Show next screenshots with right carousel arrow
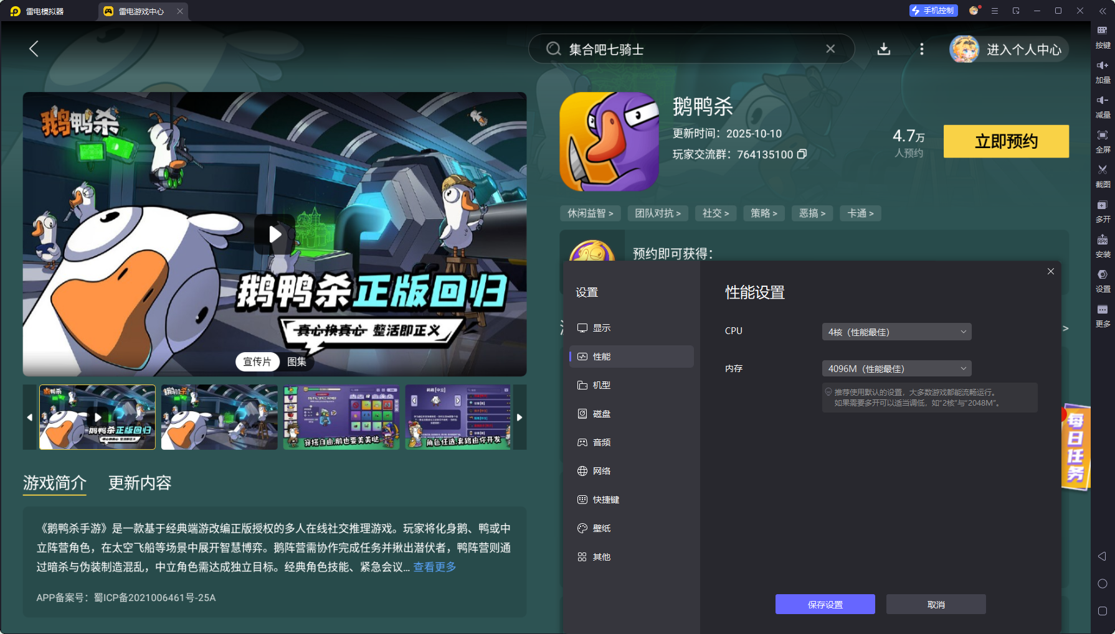This screenshot has width=1115, height=634. click(x=520, y=417)
